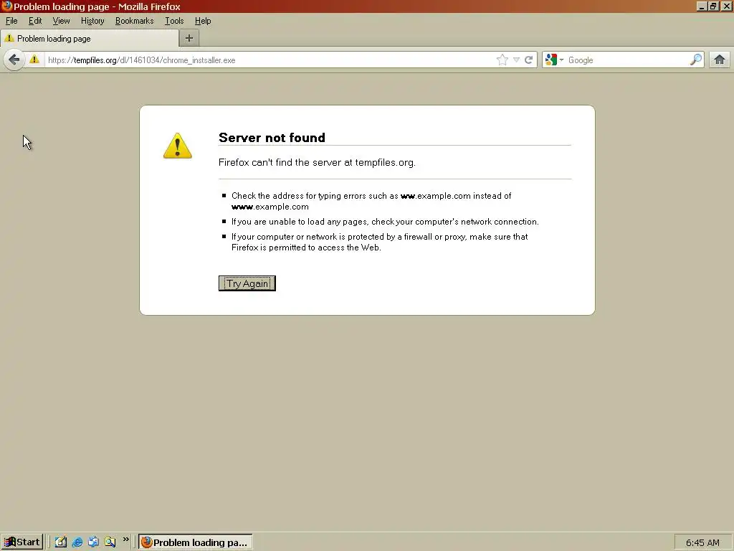Image resolution: width=734 pixels, height=551 pixels.
Task: Open the Tools menu
Action: click(174, 21)
